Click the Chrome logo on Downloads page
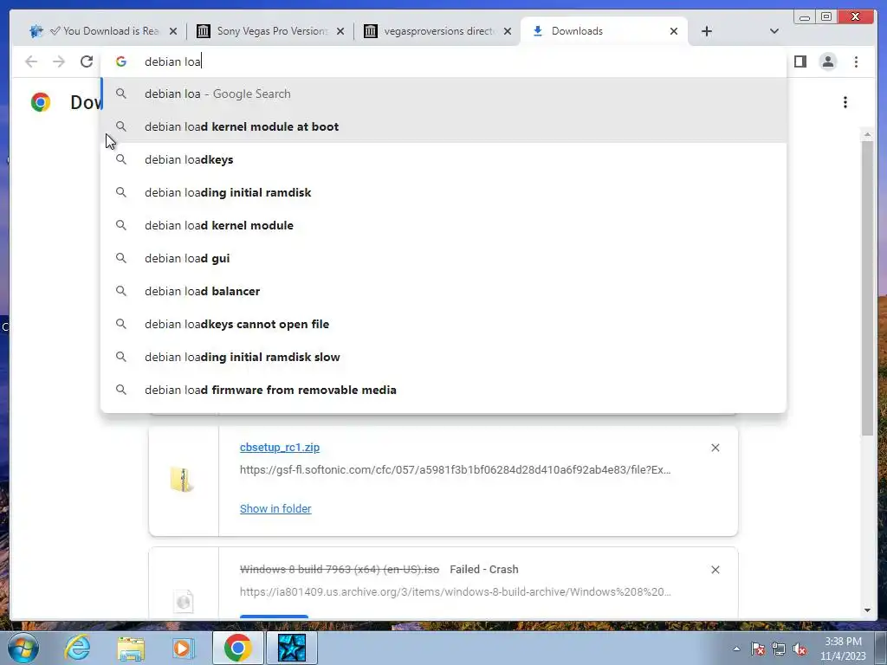 coord(40,102)
